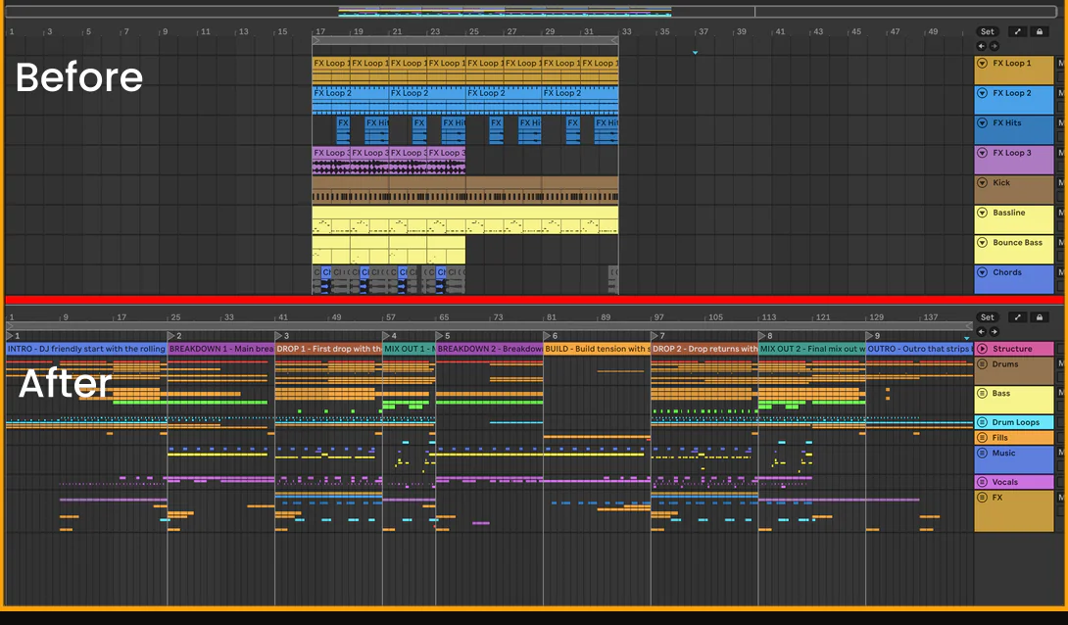Select the BREAKDOWN 2 clip
The height and width of the screenshot is (625, 1068).
point(490,349)
